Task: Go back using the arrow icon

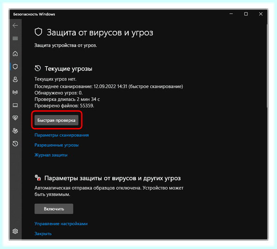Action: click(x=15, y=25)
